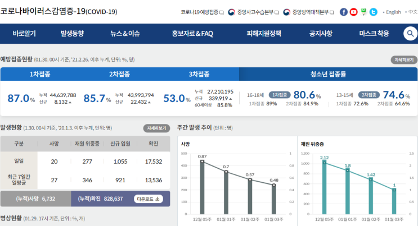Click 자세히보기 for 예방접종현황
This screenshot has width=418, height=226.
tap(404, 60)
